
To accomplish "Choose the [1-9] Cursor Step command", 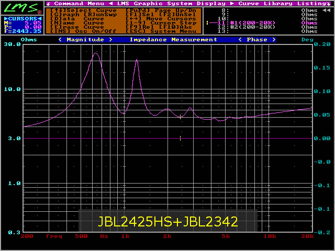I will point(161,23).
